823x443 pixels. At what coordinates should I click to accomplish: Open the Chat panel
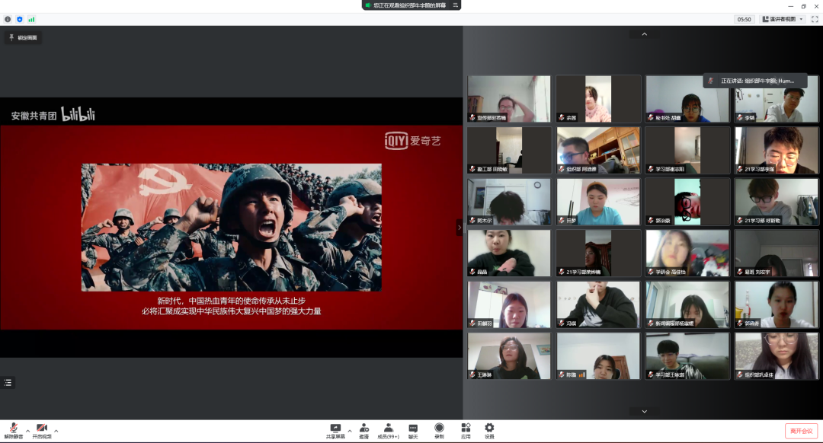click(x=413, y=430)
